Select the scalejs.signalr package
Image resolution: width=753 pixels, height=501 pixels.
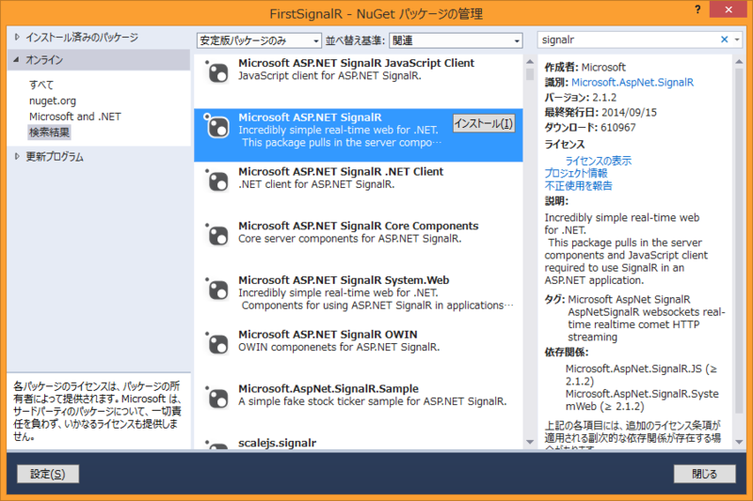coord(358,443)
